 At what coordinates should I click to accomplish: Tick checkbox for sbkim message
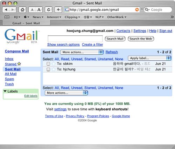[x=48, y=64]
